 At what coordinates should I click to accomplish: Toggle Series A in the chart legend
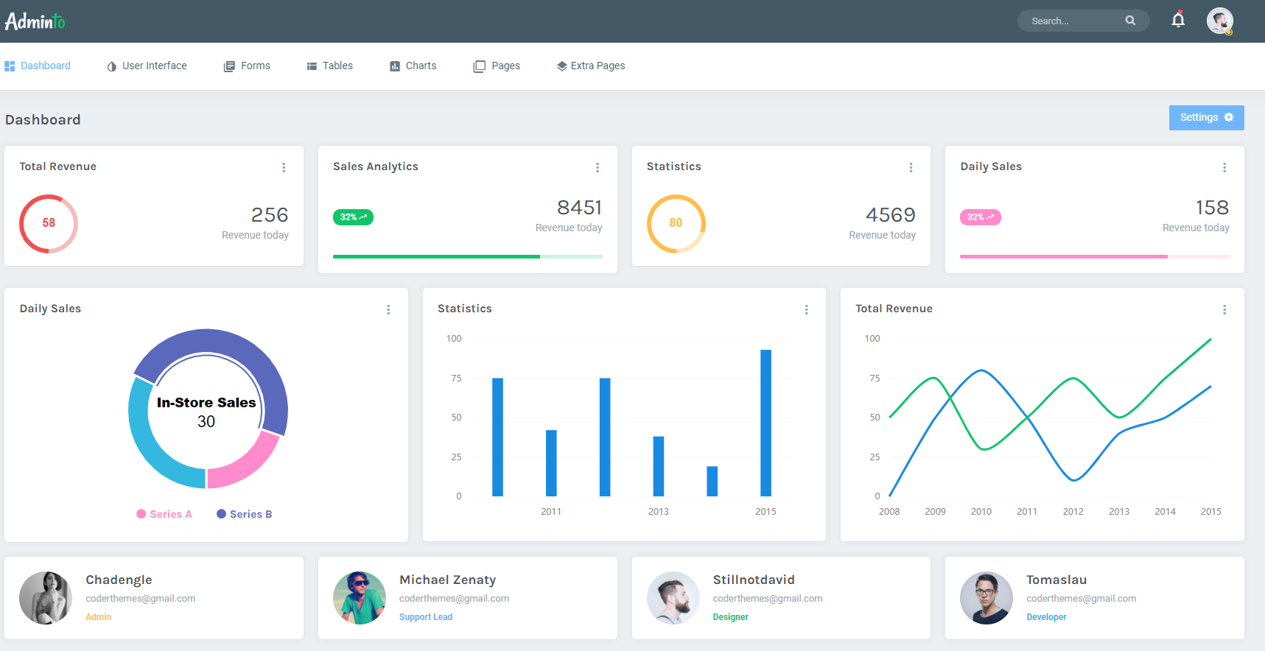pyautogui.click(x=164, y=514)
